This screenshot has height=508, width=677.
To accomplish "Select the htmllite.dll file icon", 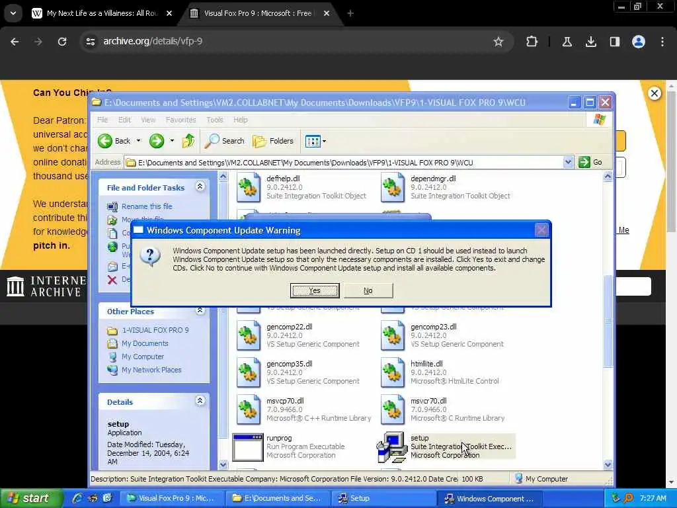I will coord(393,372).
